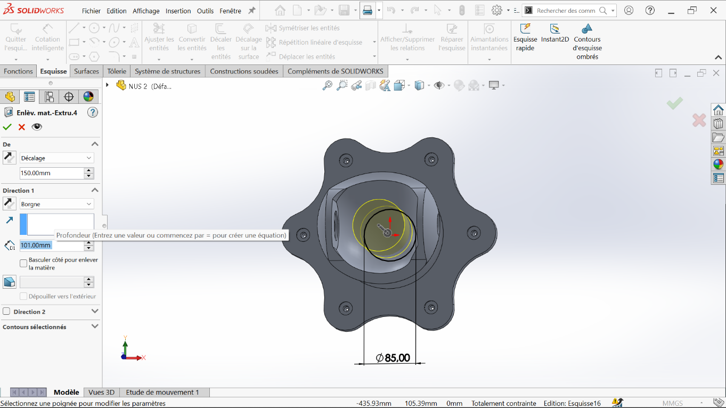Open the Insertion menu
The width and height of the screenshot is (726, 408).
pos(178,11)
